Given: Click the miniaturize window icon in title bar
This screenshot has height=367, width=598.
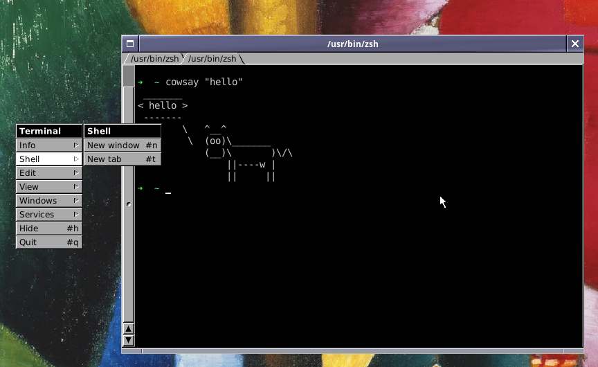Looking at the screenshot, I should pyautogui.click(x=129, y=44).
